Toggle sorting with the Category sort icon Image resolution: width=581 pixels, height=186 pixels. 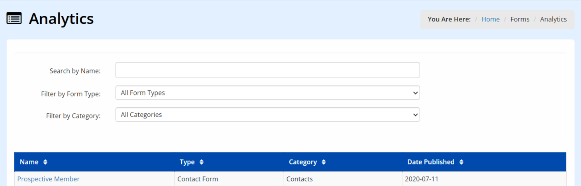point(324,162)
